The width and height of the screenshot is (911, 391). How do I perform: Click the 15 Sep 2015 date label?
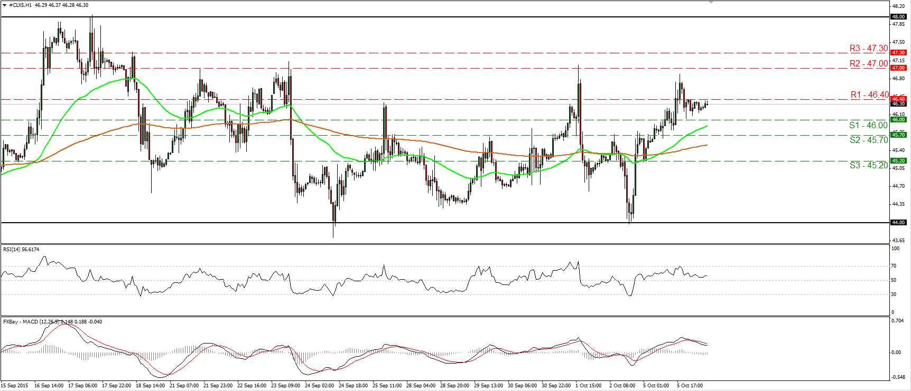pos(15,386)
